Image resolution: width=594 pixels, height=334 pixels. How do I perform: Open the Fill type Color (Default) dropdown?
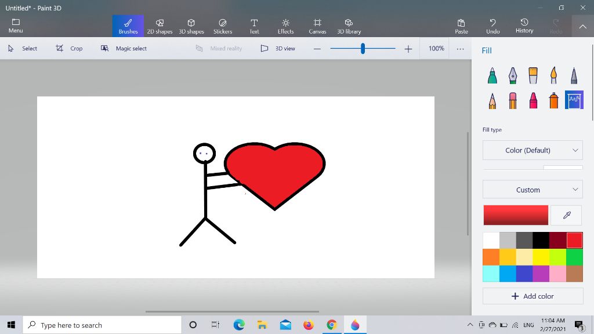[x=533, y=150]
